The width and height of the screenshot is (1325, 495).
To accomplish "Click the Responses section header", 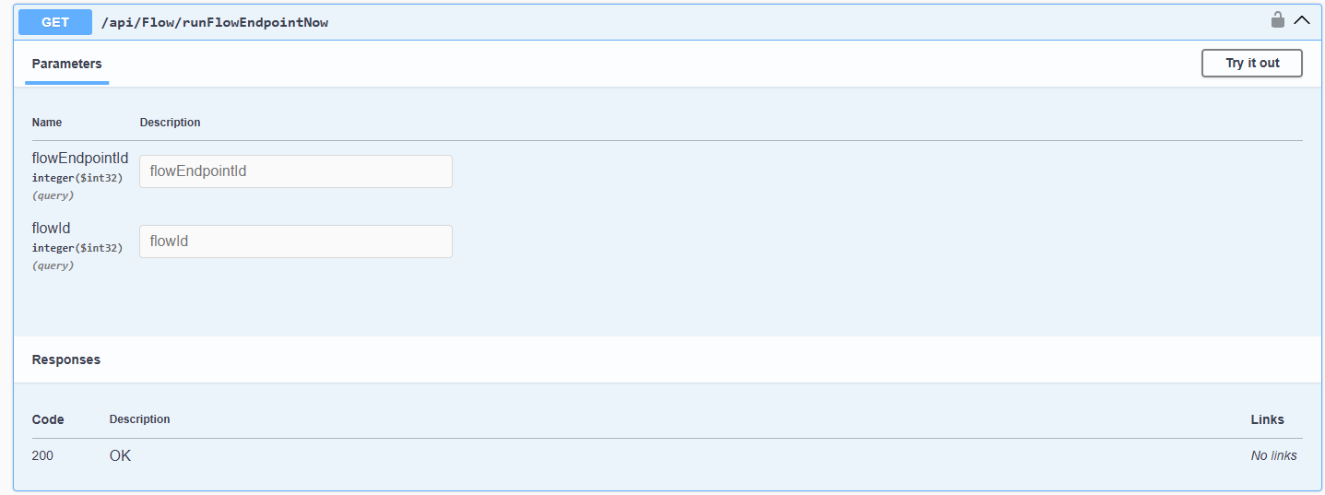I will (66, 359).
